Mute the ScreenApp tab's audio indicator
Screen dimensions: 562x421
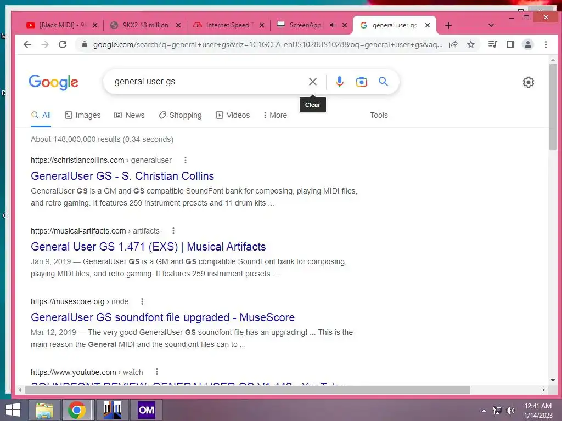point(333,25)
